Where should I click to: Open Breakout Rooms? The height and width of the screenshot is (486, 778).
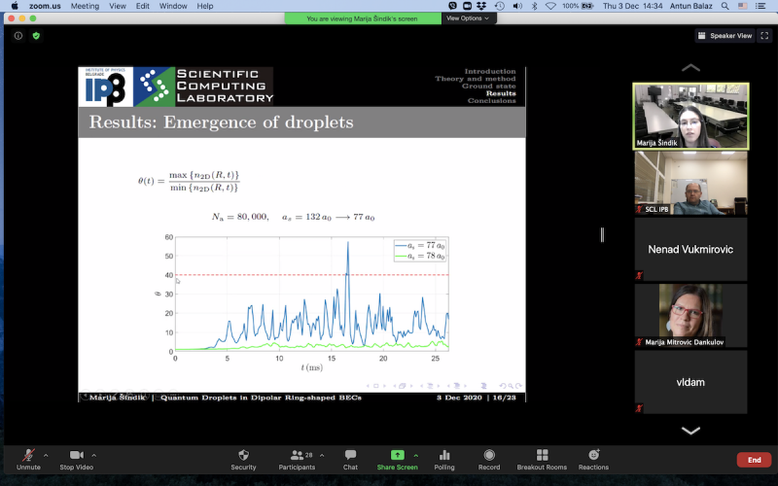coord(542,455)
